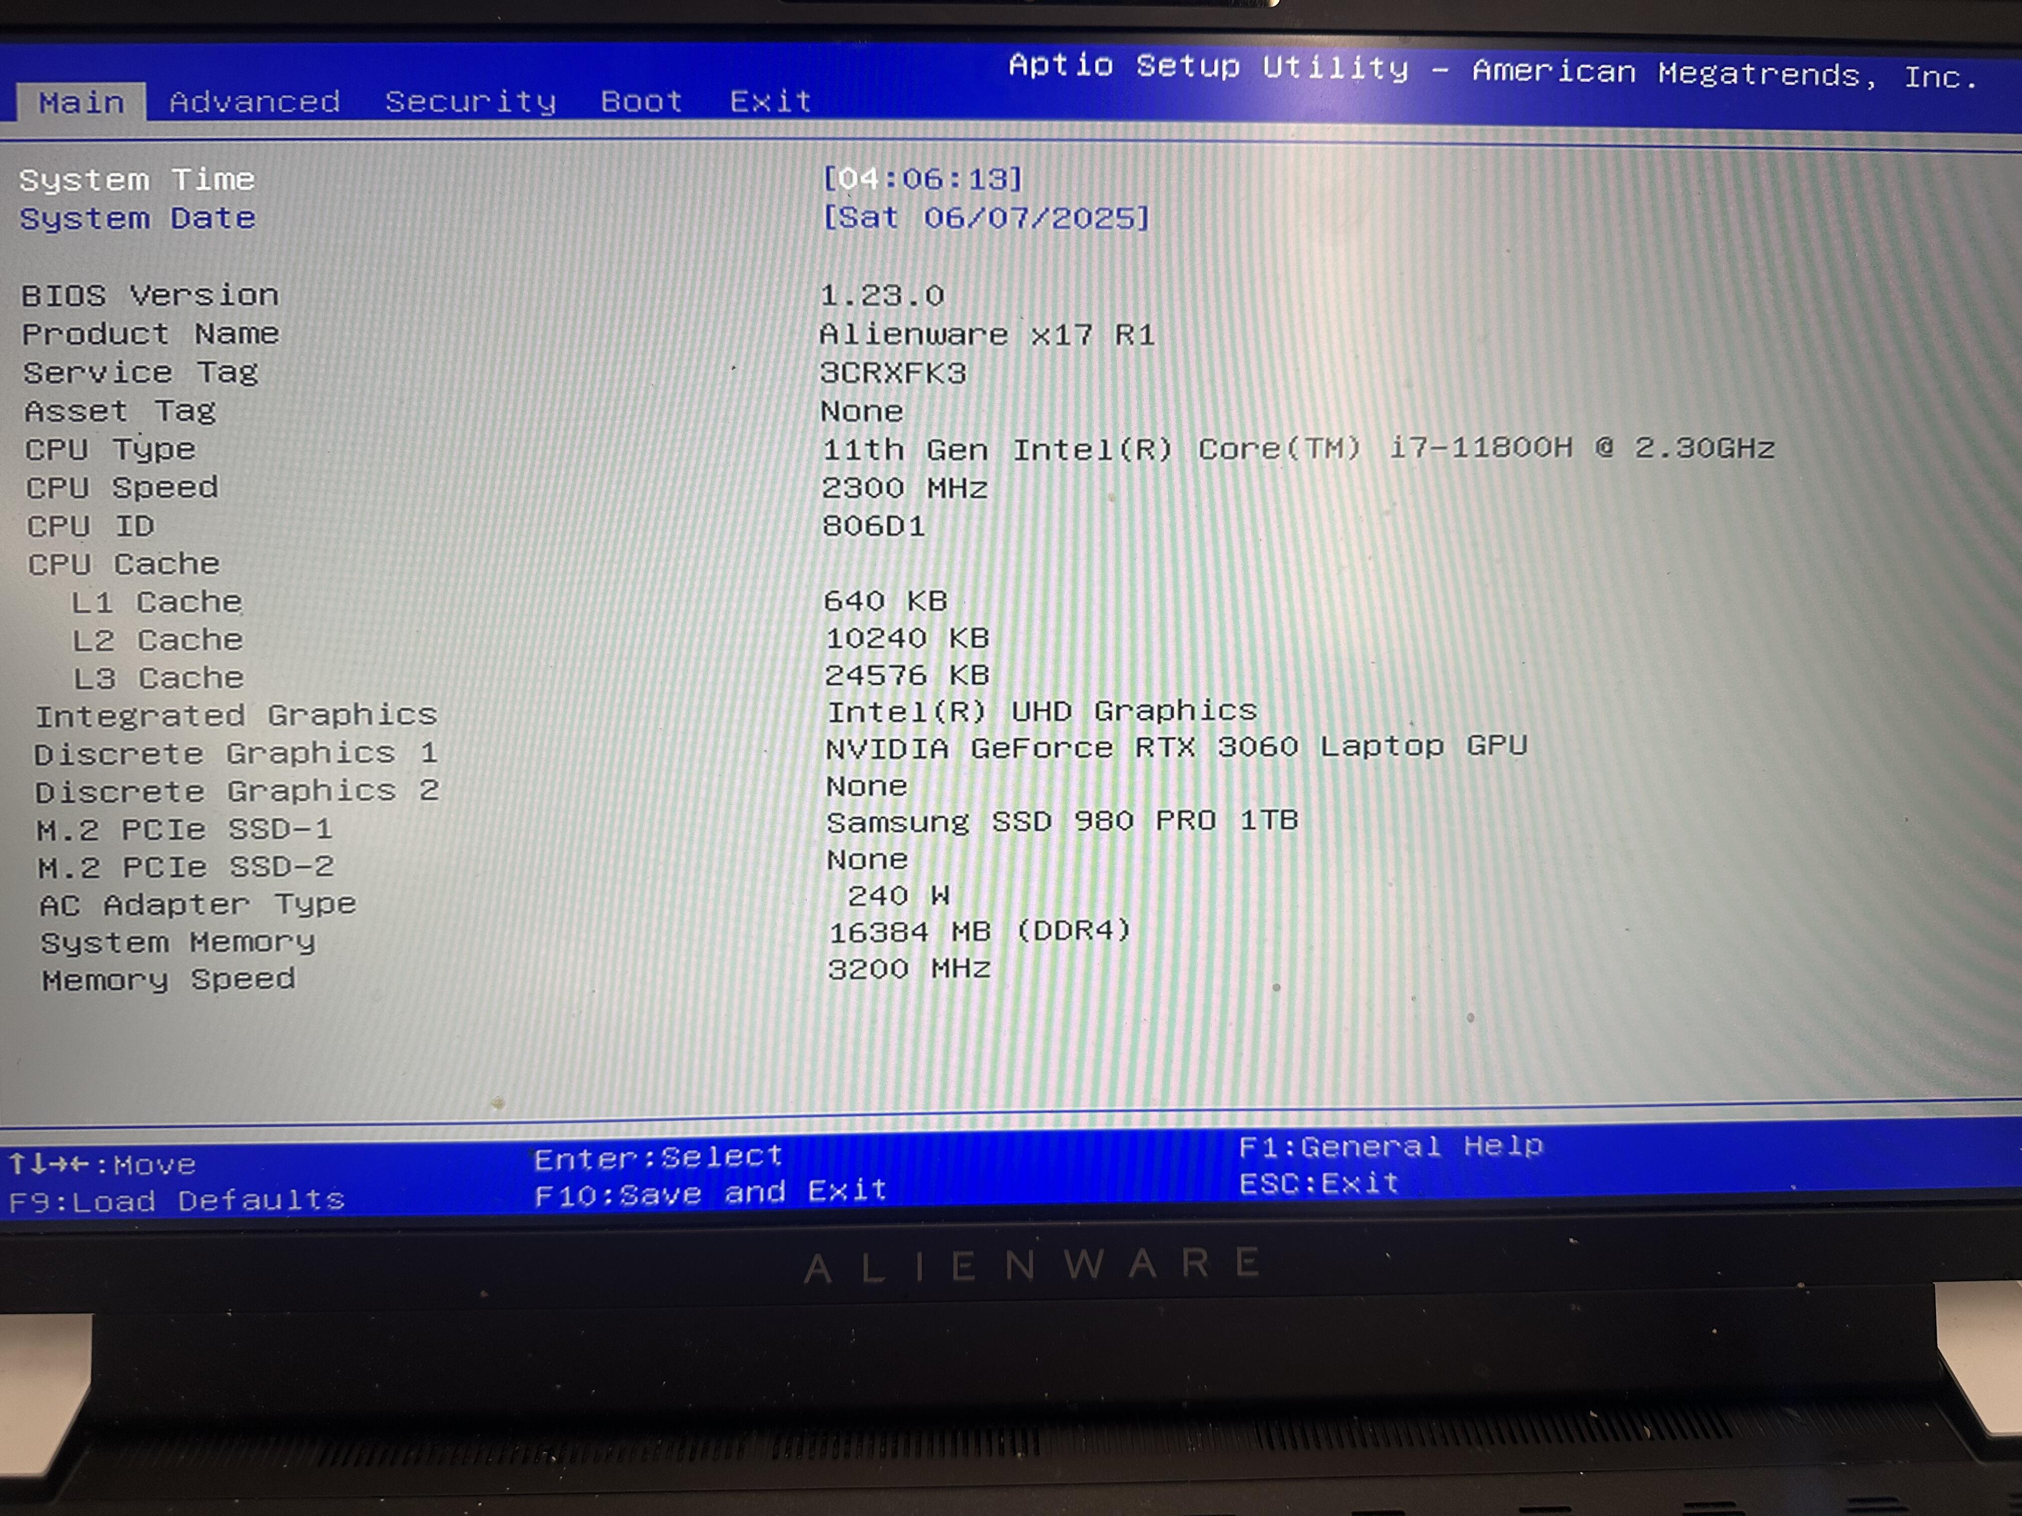Click the Product Name label
Screen dimensions: 2022x1516
click(151, 333)
